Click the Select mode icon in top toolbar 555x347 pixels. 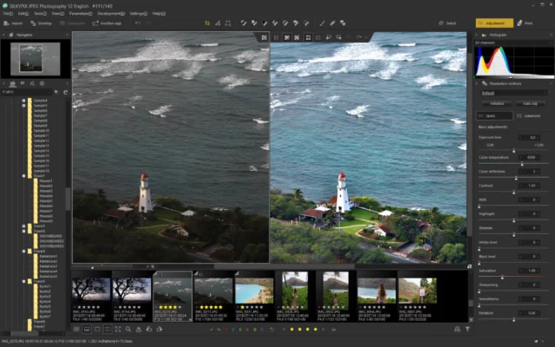pos(441,23)
